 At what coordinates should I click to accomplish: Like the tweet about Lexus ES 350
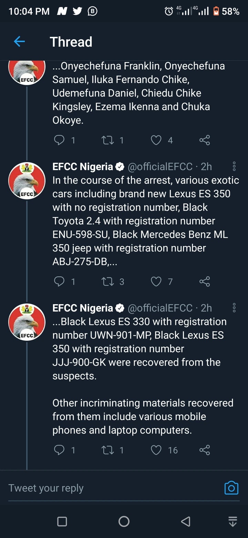156,282
